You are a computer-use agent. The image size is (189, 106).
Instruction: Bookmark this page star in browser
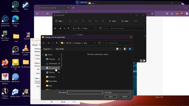pyautogui.click(x=152, y=14)
